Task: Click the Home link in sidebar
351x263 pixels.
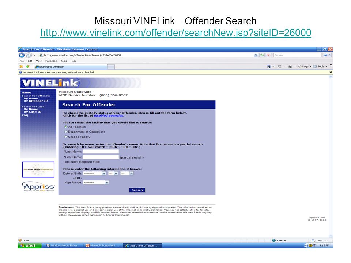Action: coord(26,92)
